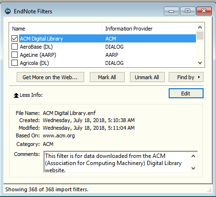Click the Mark All button
Screen dimensions: 216x197
point(107,77)
